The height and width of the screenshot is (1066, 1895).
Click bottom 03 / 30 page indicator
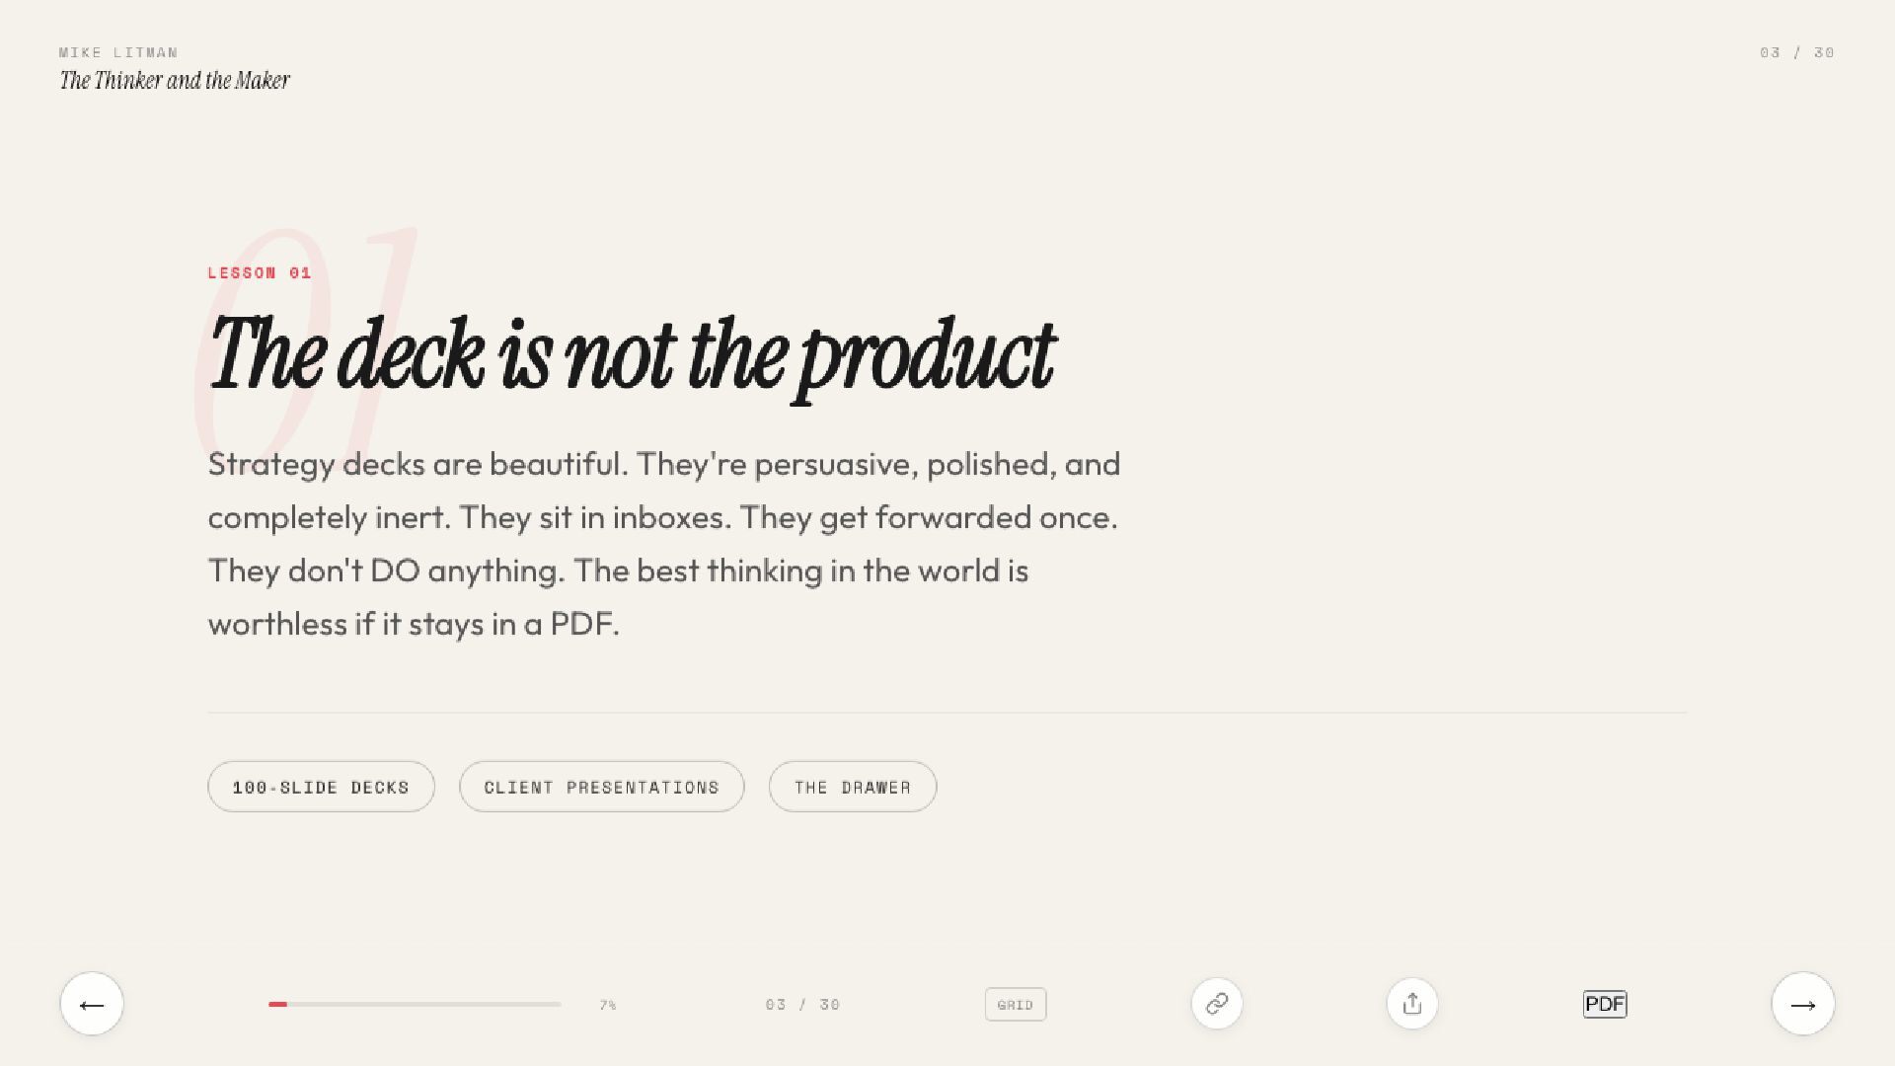pyautogui.click(x=802, y=1005)
